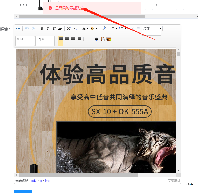Click the img element path link
The height and width of the screenshot is (193, 198).
(x=48, y=181)
